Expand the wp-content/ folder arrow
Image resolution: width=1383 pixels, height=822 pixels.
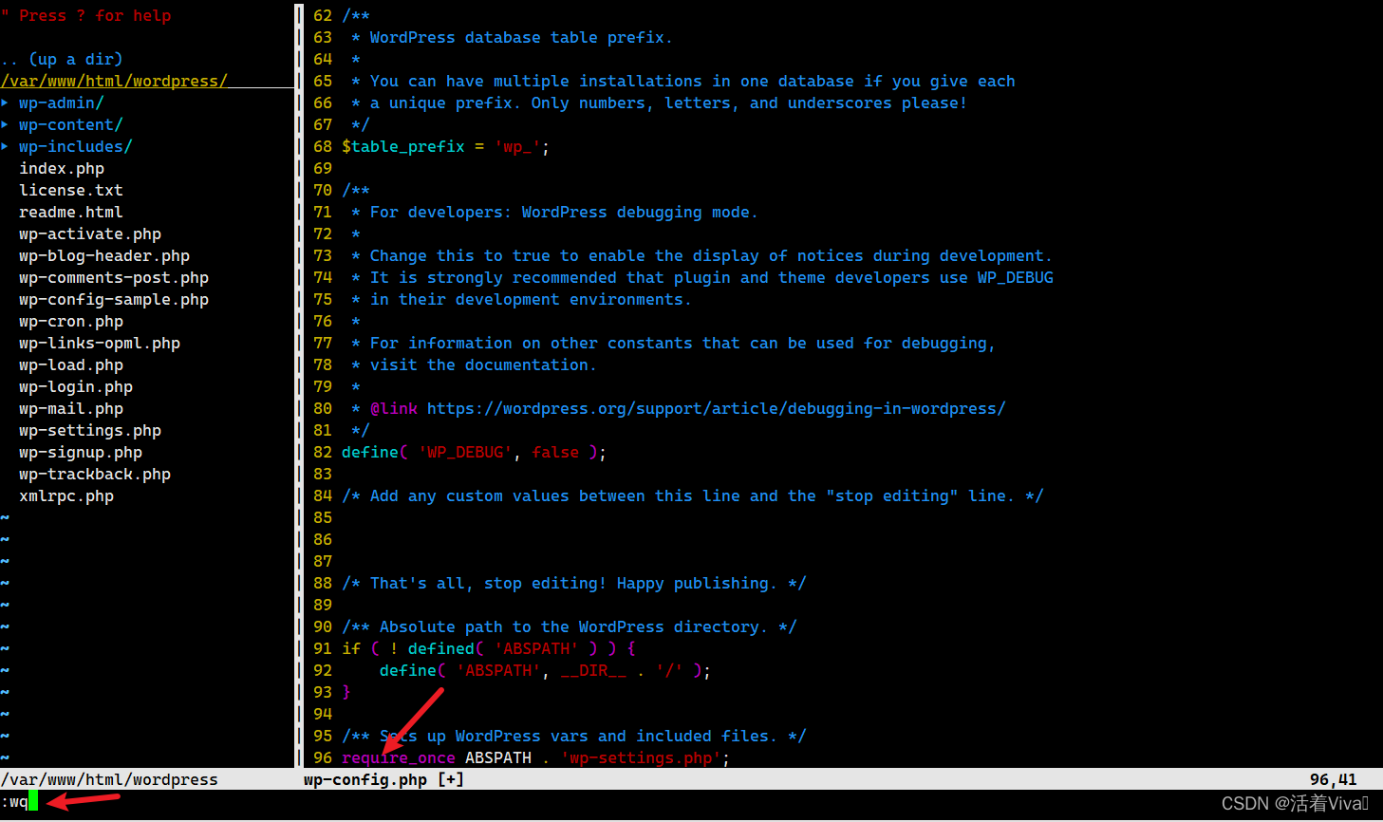tap(5, 124)
